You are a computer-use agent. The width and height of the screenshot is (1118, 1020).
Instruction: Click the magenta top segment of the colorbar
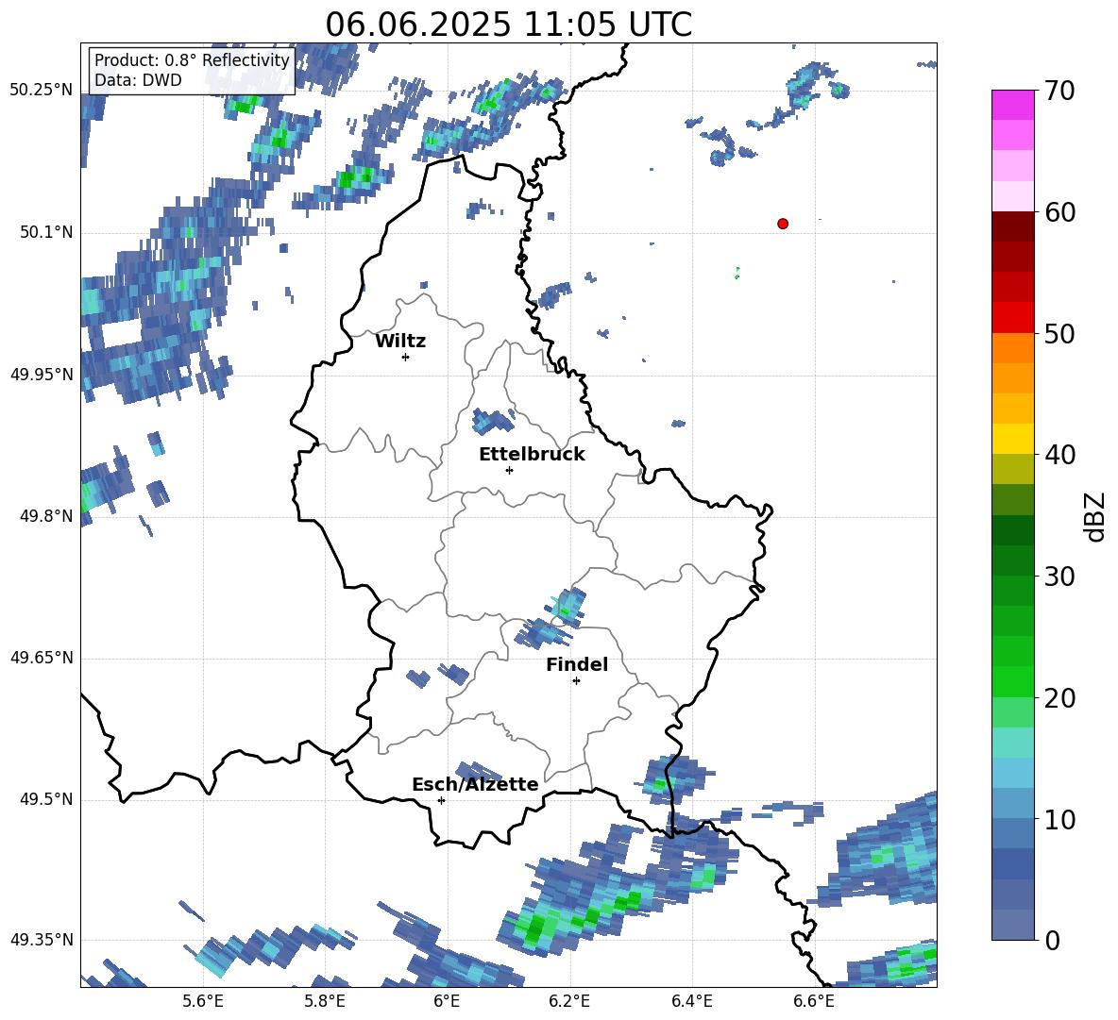coord(1012,105)
